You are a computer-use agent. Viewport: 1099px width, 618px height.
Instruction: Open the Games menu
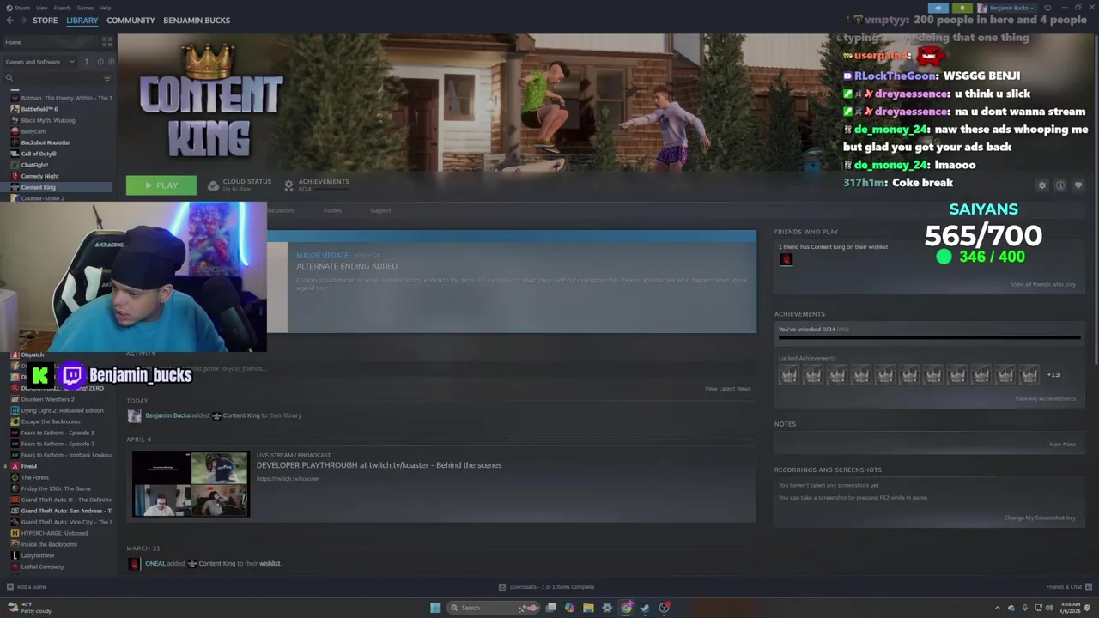click(85, 8)
